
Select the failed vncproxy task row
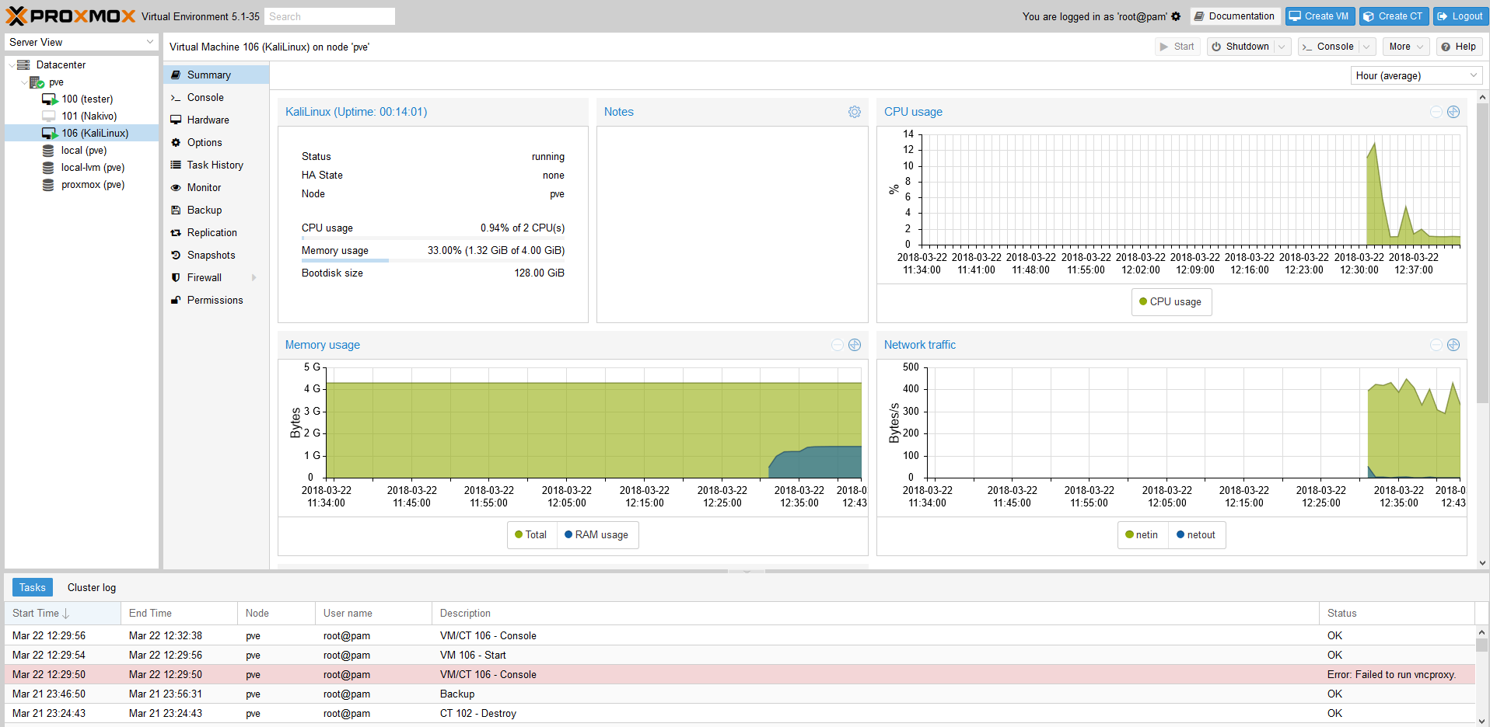click(x=740, y=674)
